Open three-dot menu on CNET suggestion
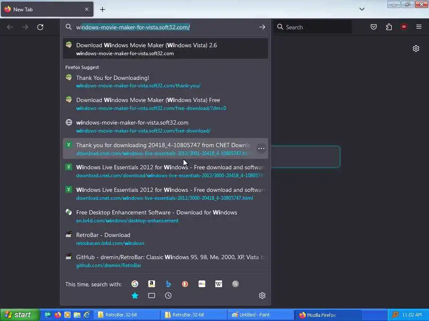The width and height of the screenshot is (429, 321). (261, 148)
